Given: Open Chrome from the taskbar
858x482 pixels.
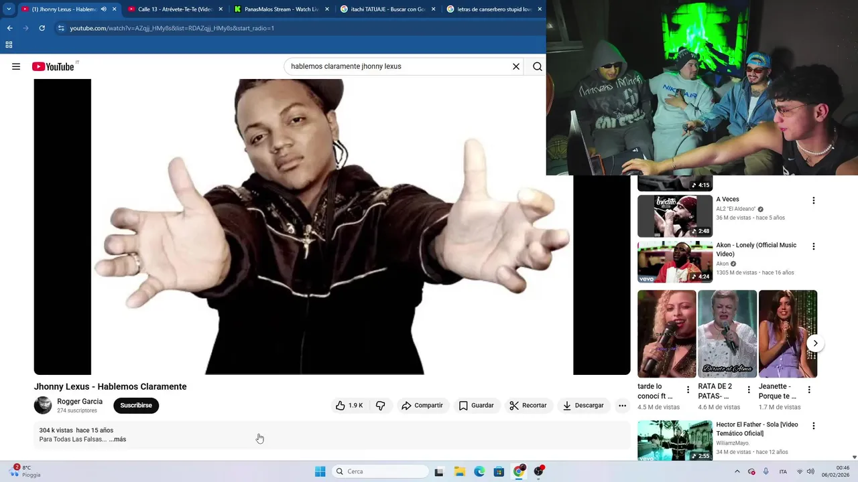Looking at the screenshot, I should [519, 471].
